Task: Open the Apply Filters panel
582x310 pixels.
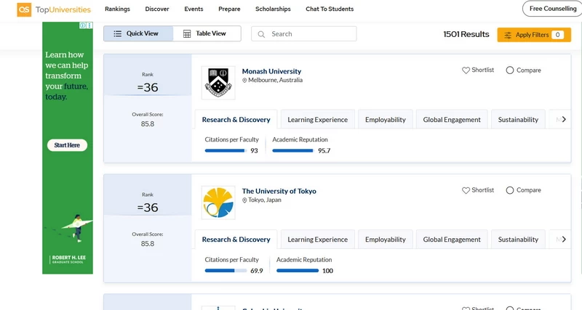Action: tap(533, 35)
